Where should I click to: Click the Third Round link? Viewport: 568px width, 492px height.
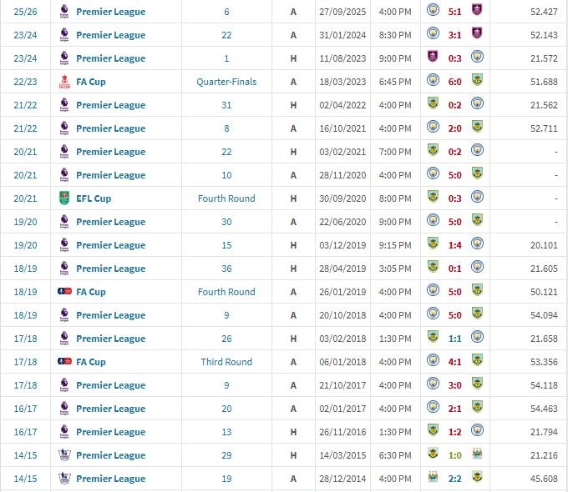(x=226, y=362)
